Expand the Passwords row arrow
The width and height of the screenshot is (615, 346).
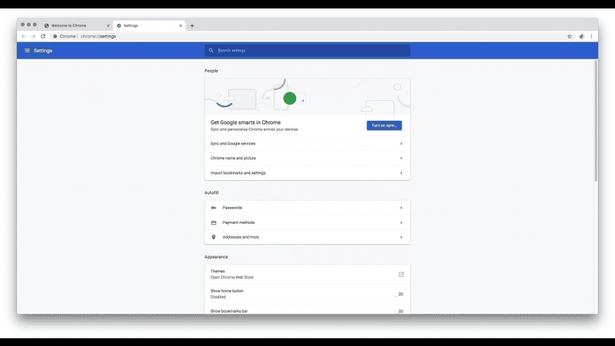(x=402, y=208)
